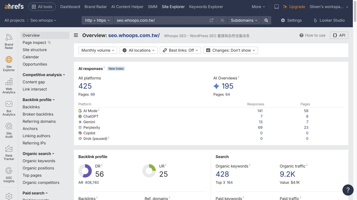Screen dimensions: 357x200
Task: Open Monthly volume dropdown
Action: pos(98,50)
